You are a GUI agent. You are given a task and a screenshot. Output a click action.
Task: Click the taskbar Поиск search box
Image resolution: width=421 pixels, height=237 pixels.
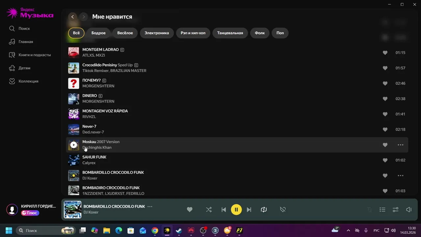pos(45,230)
